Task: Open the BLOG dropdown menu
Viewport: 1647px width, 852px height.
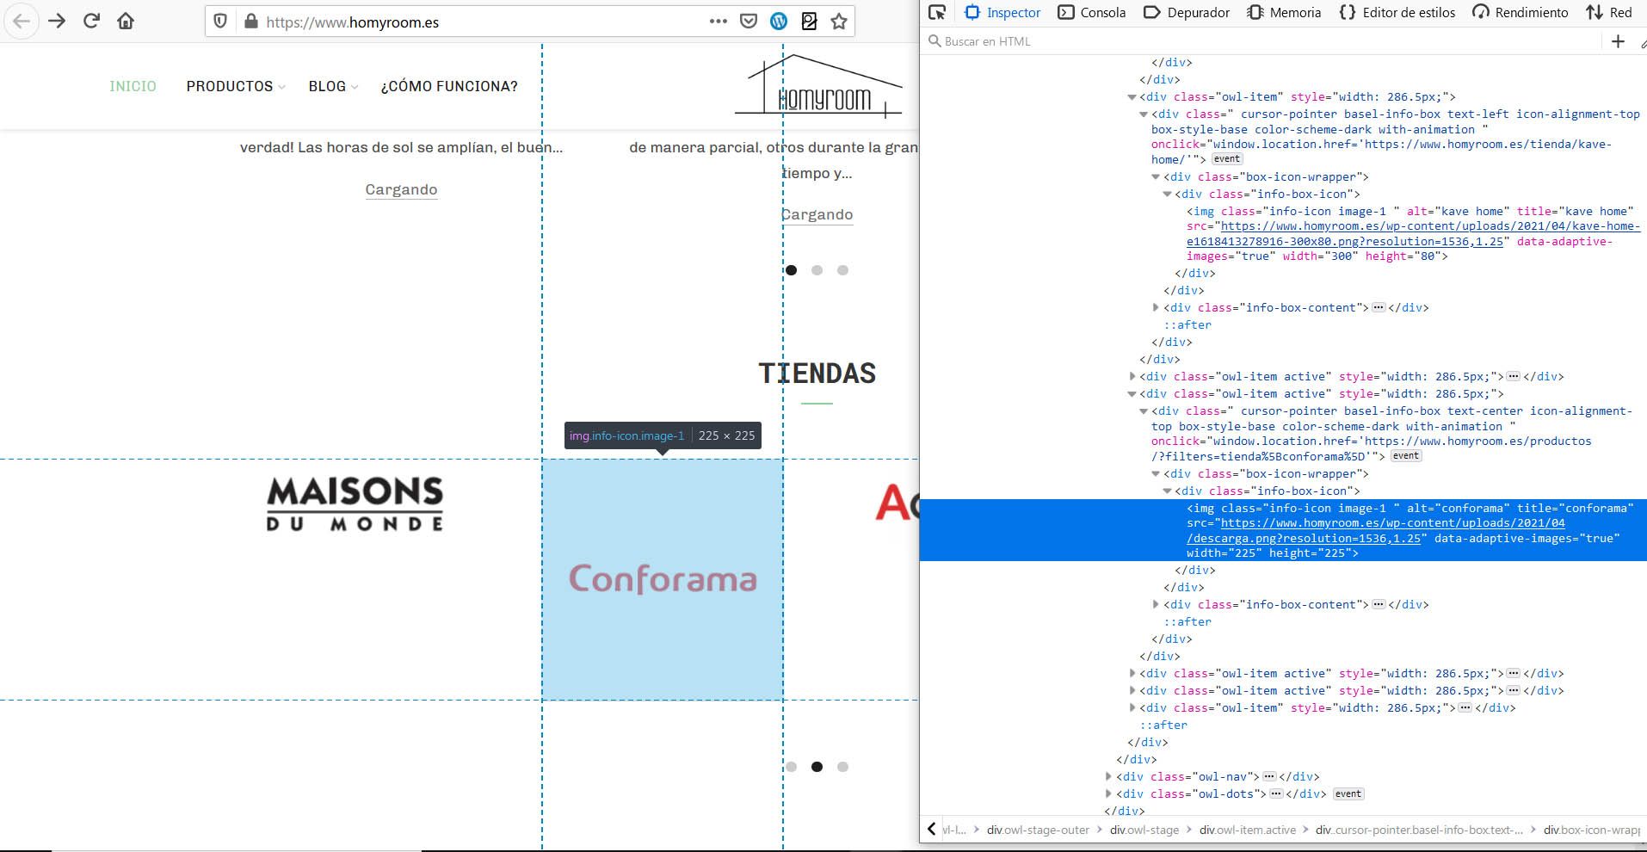Action: point(332,86)
